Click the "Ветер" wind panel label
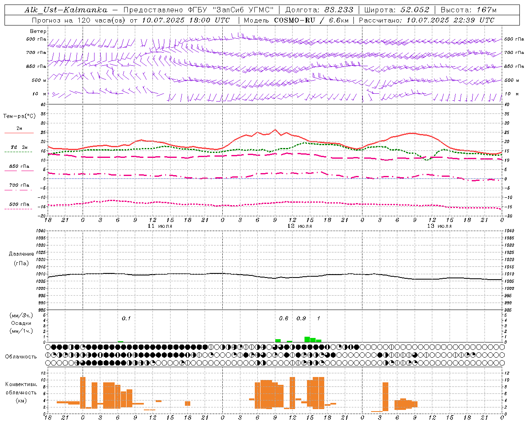The image size is (526, 421). pyautogui.click(x=38, y=31)
